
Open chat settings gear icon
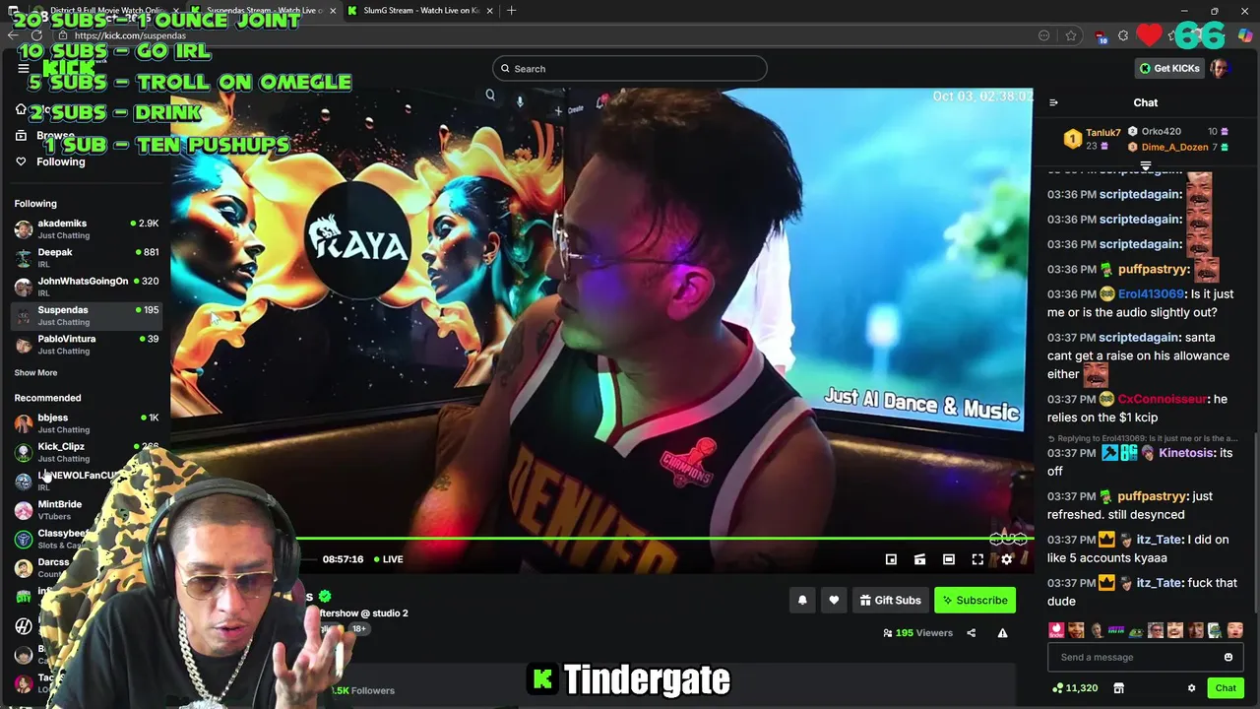click(x=1191, y=688)
